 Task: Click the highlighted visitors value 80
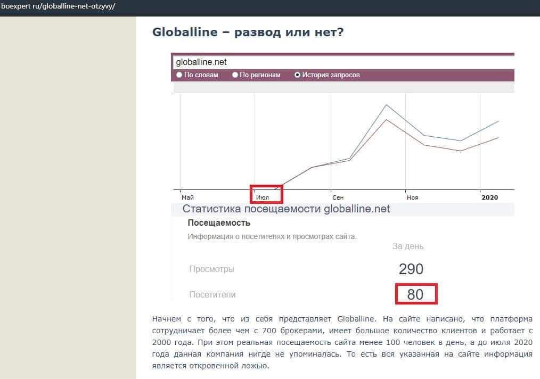point(415,294)
